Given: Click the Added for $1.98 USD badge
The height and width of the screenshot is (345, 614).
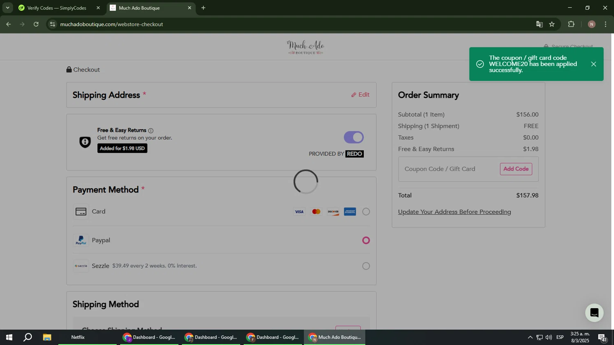Looking at the screenshot, I should point(122,148).
